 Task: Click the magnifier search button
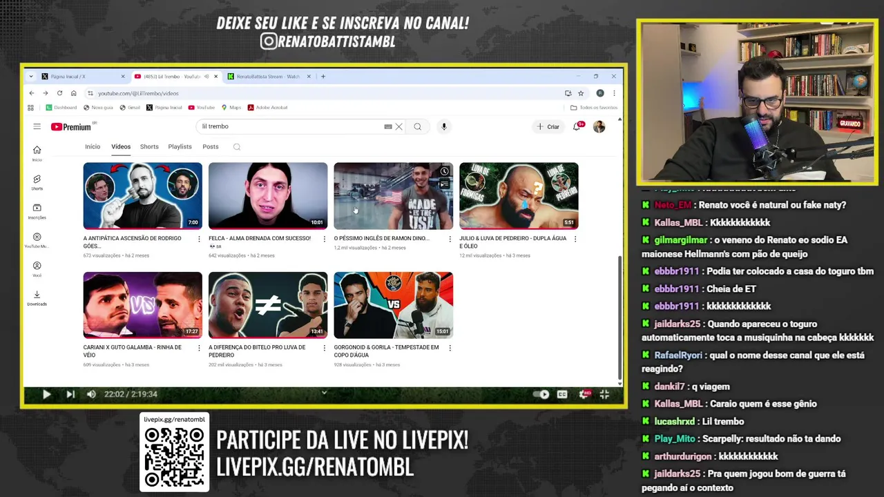click(417, 126)
